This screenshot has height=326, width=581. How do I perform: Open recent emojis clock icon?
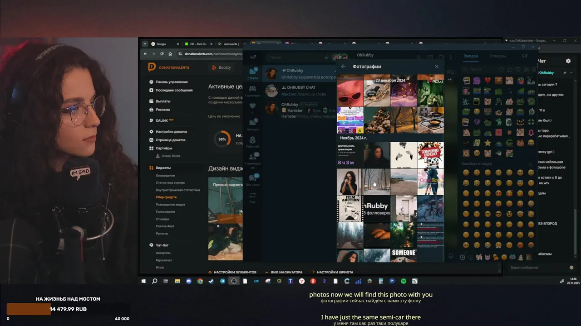point(463,257)
